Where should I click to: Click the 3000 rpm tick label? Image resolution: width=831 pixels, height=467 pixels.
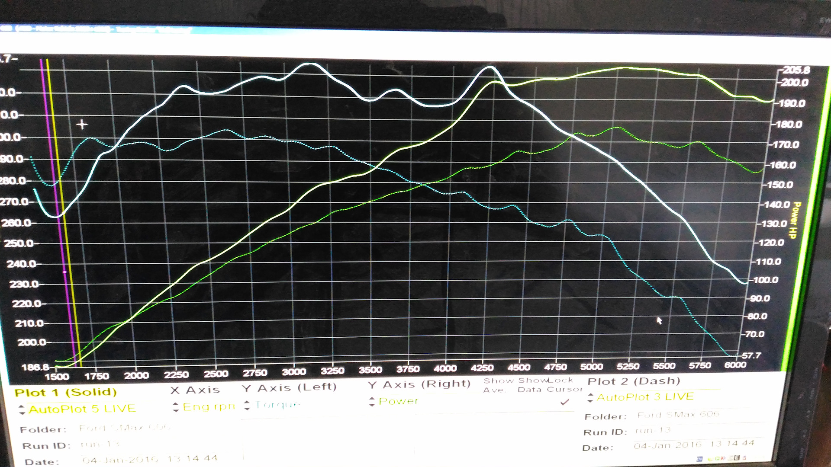coord(294,372)
